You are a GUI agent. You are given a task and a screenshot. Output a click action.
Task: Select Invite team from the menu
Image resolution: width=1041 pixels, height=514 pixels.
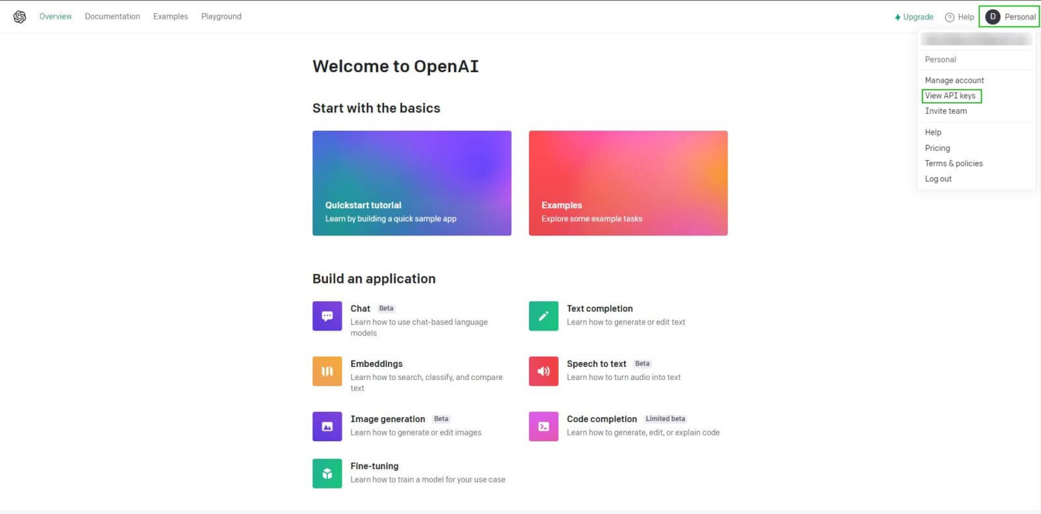point(946,111)
